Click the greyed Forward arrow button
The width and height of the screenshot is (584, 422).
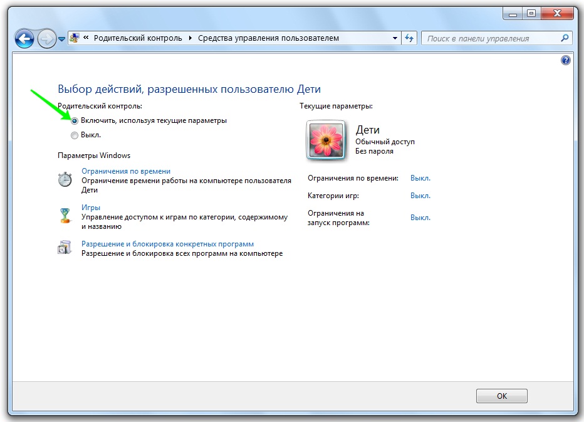(46, 38)
